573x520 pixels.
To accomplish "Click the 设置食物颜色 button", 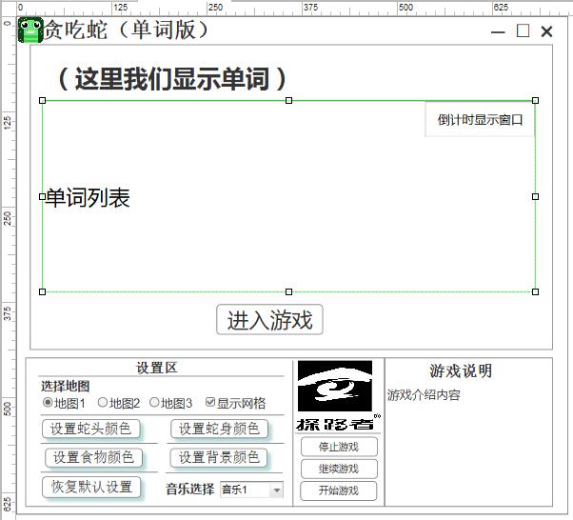I will click(93, 457).
